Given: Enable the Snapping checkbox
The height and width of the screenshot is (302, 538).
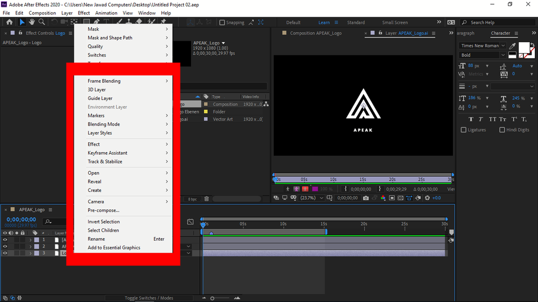Looking at the screenshot, I should point(222,23).
